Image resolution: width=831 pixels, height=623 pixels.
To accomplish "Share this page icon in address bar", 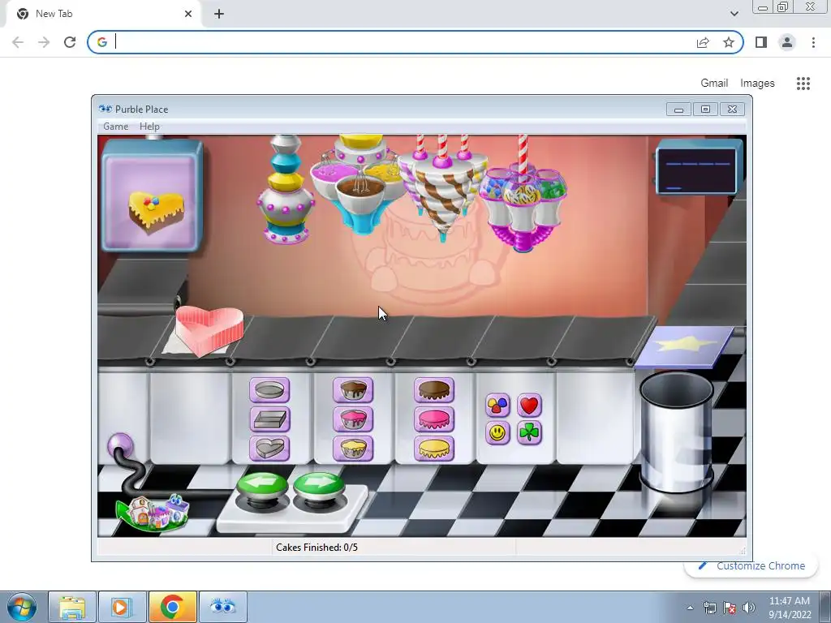I will 703,42.
